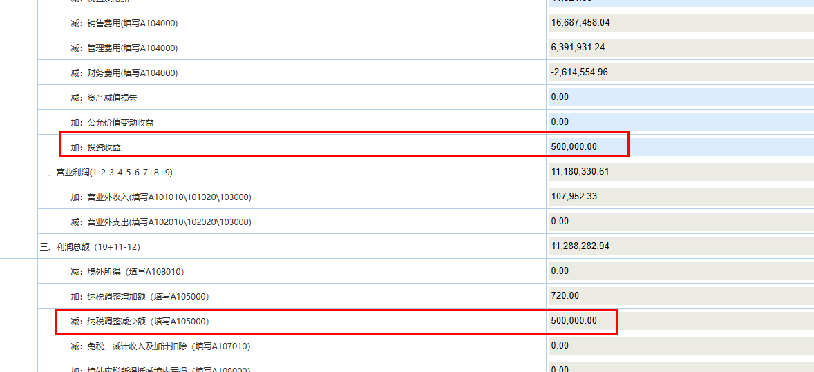The width and height of the screenshot is (814, 372).
Task: Click the 财务费用 field showing -2,614,554.96
Action: point(681,72)
